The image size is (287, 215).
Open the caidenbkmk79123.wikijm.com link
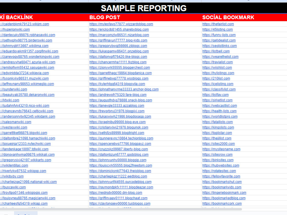24,24
